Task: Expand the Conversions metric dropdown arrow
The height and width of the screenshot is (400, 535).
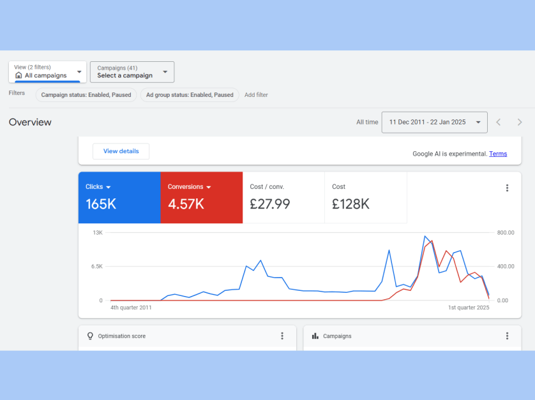Action: [x=209, y=187]
